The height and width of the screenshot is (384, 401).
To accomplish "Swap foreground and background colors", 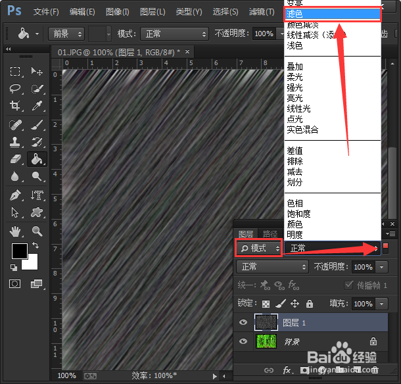I will click(x=35, y=246).
